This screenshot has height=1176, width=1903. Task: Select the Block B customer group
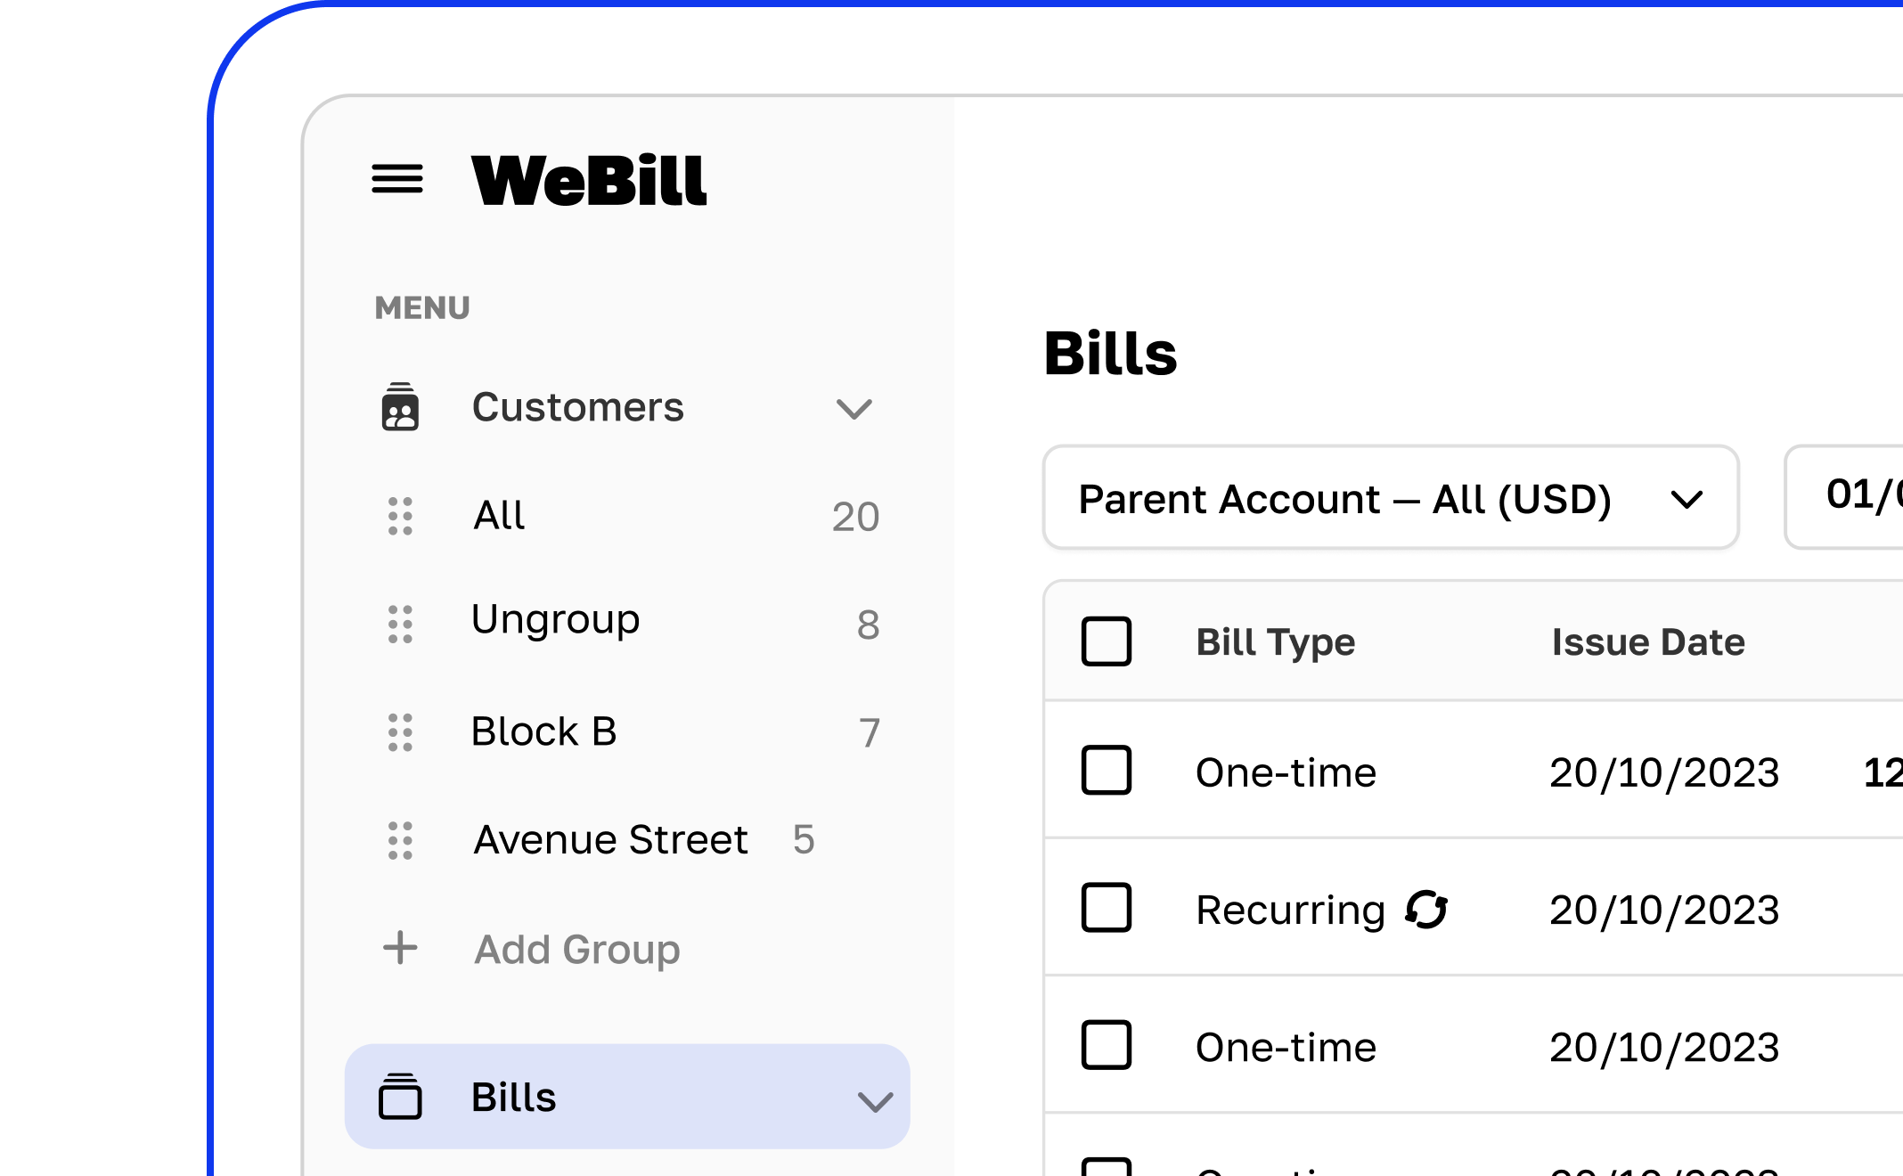[x=543, y=731]
